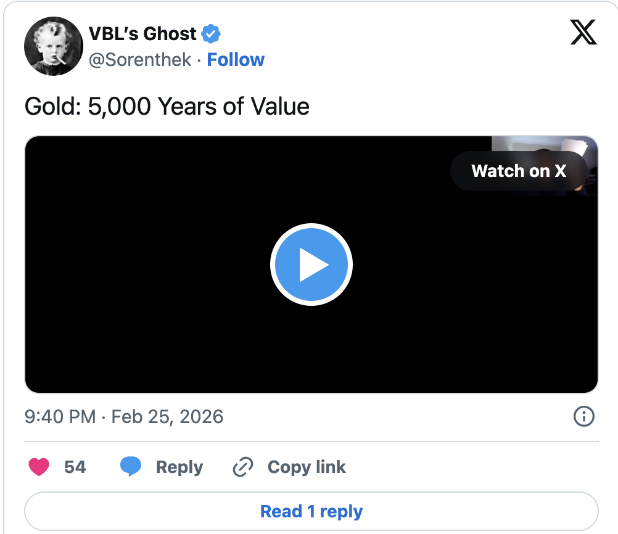Play the embedded video

311,265
